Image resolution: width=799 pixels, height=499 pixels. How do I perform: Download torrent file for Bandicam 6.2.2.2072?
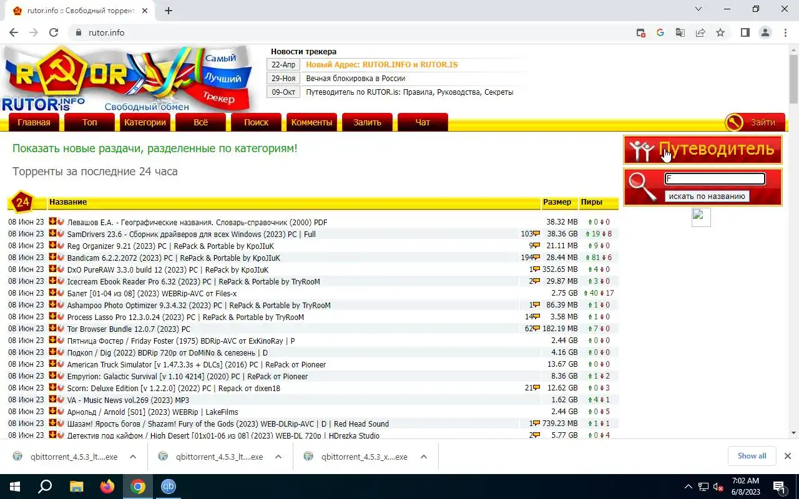53,258
